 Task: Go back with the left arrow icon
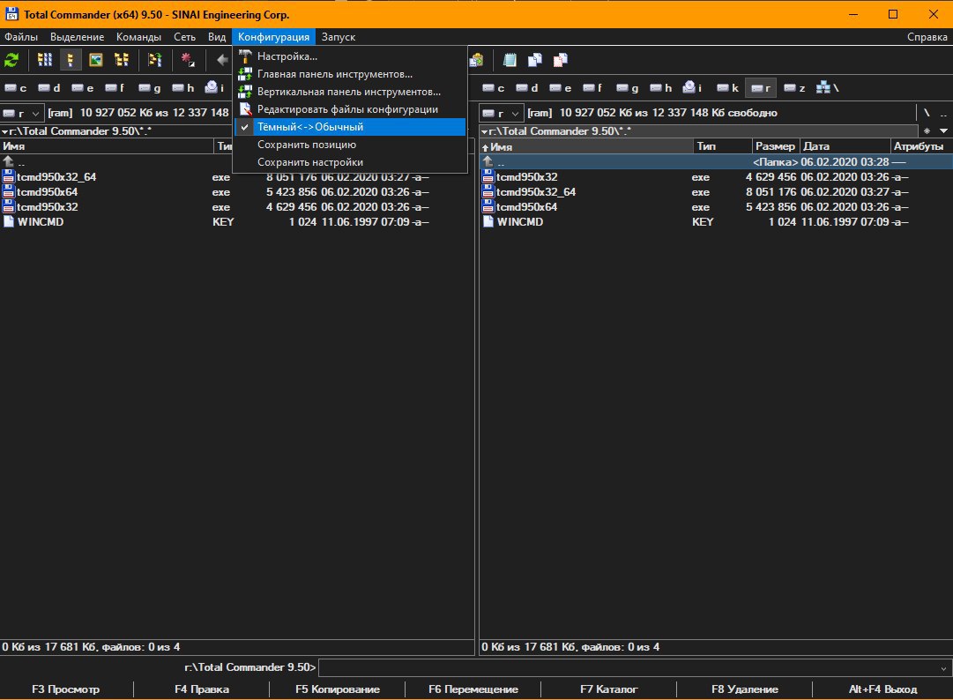(222, 60)
